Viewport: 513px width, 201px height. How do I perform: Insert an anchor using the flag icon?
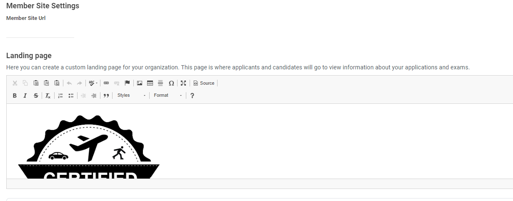point(128,83)
